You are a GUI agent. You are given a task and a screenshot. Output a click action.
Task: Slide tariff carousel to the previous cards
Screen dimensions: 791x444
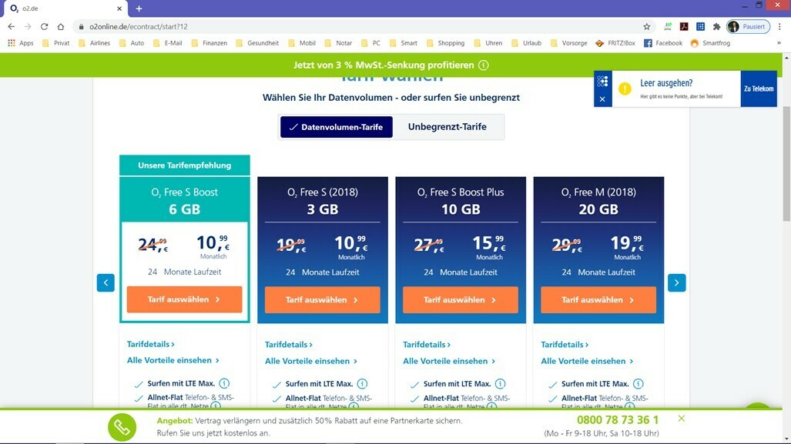(106, 282)
